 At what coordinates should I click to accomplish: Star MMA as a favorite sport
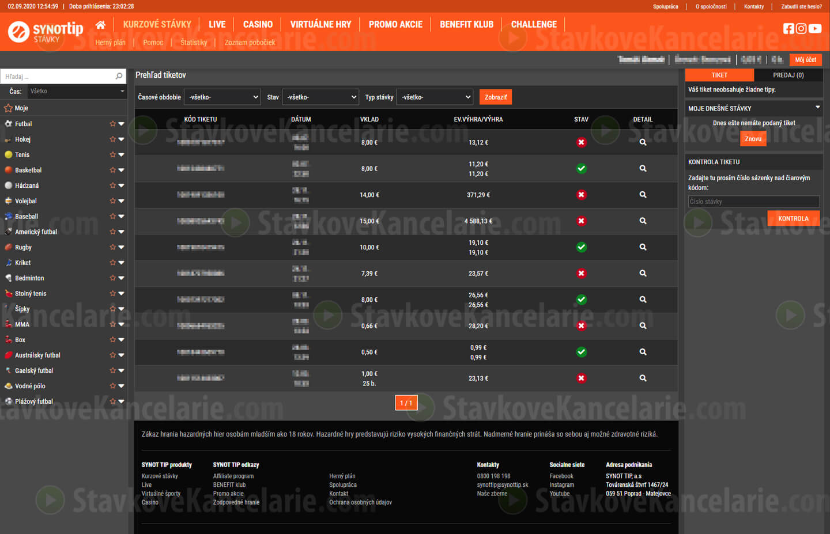coord(112,324)
